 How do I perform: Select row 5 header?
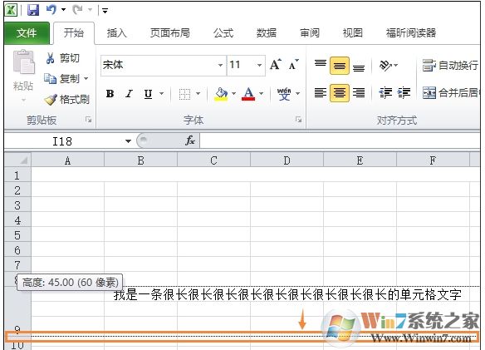pos(17,235)
